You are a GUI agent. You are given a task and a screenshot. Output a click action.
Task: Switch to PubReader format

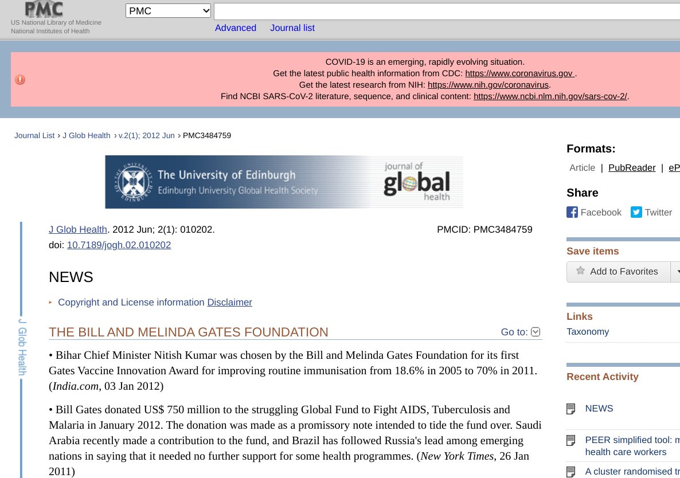point(632,168)
